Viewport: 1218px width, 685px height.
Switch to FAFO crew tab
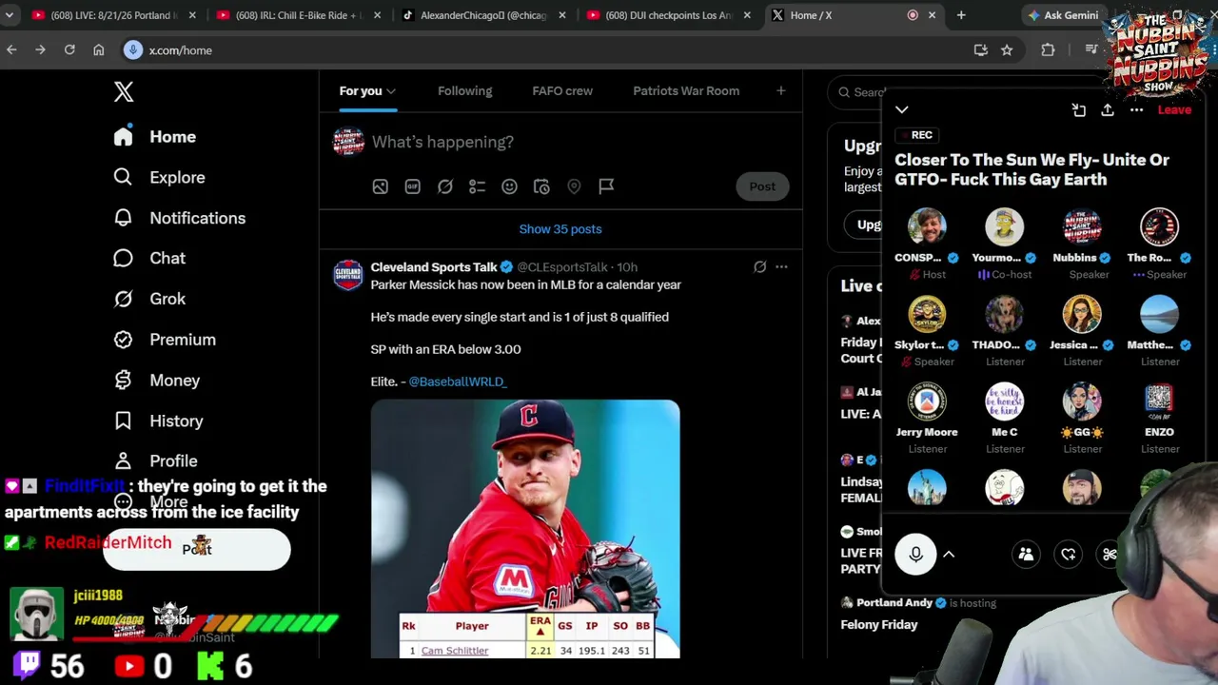562,91
